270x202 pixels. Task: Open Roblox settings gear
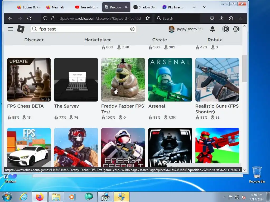click(236, 29)
